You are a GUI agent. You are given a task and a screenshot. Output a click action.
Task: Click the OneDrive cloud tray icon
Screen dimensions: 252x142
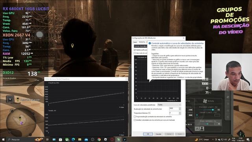(x=219, y=139)
